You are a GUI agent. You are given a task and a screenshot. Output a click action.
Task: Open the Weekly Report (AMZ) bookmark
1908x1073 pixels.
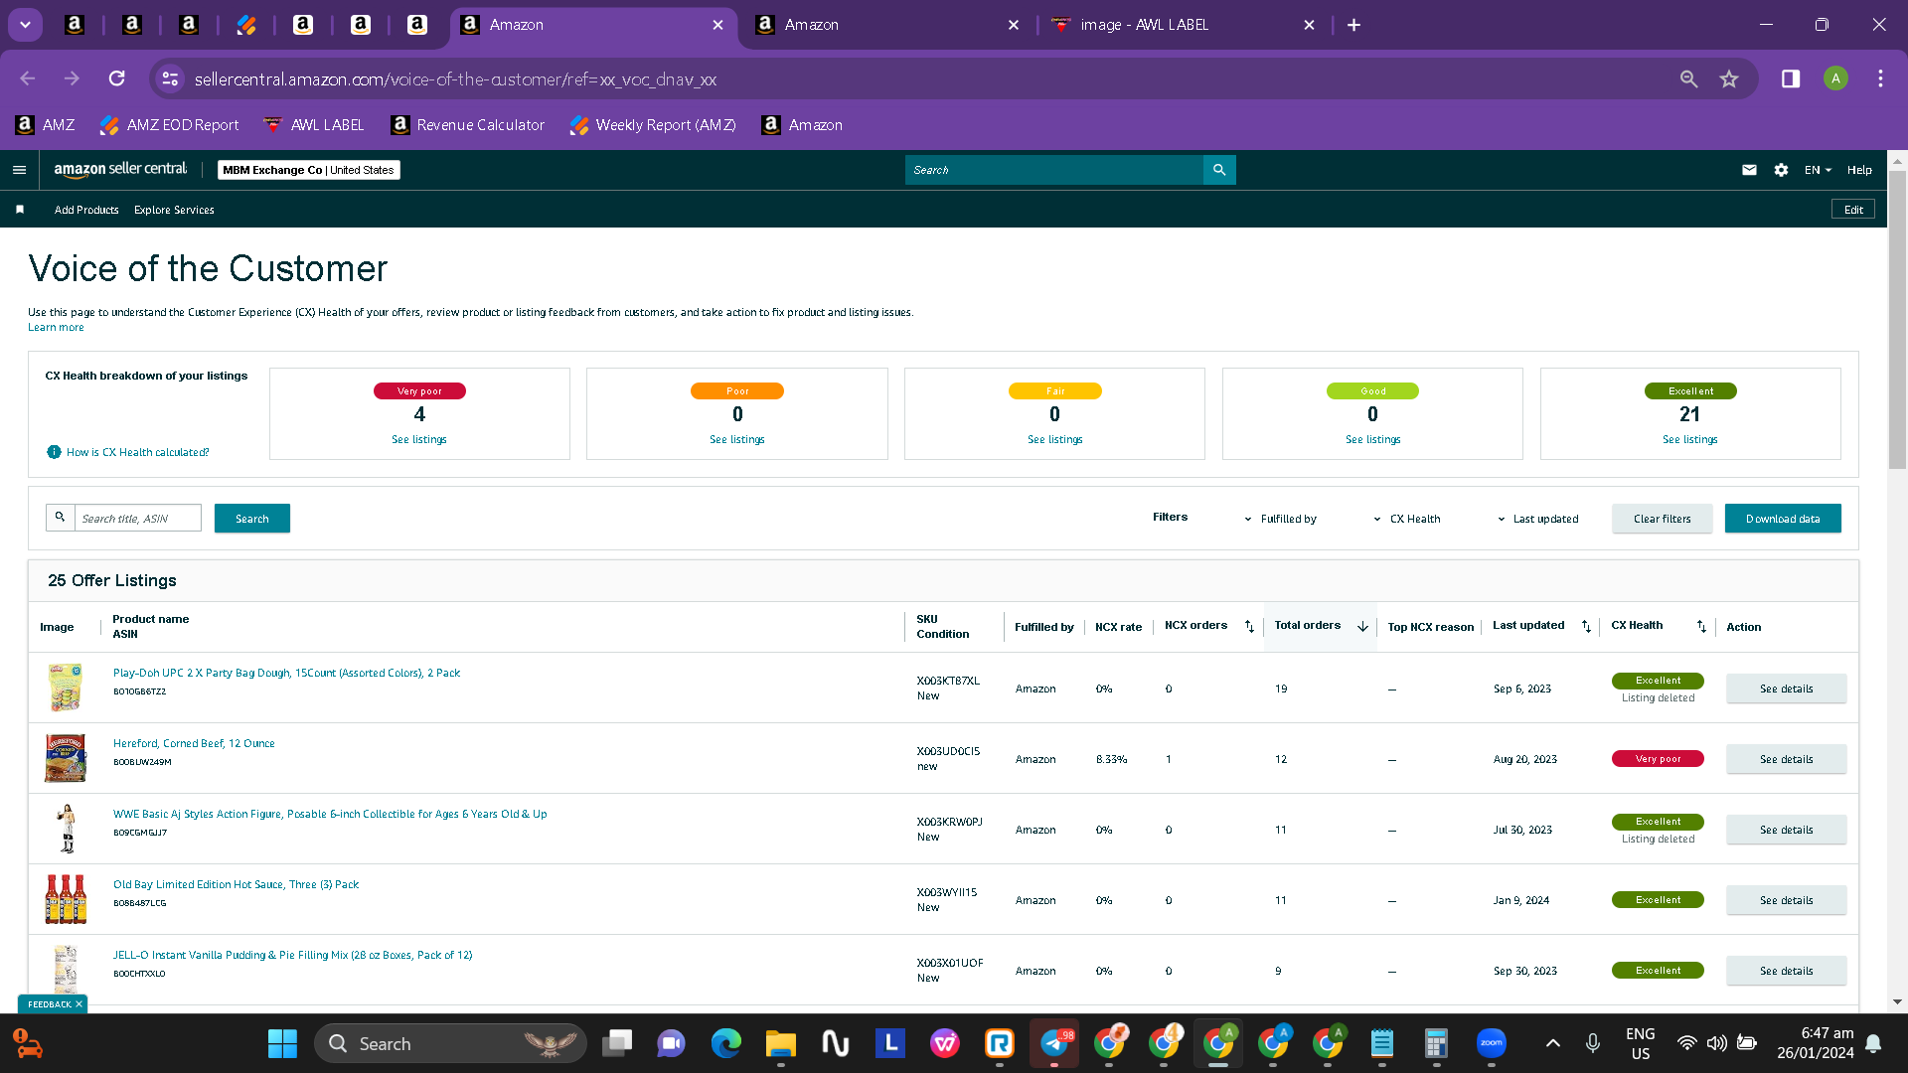coord(654,125)
